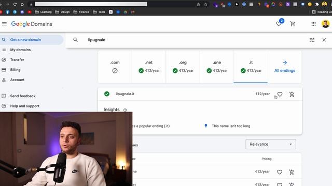This screenshot has height=186, width=332.
Task: Open All endings
Action: coord(285,67)
